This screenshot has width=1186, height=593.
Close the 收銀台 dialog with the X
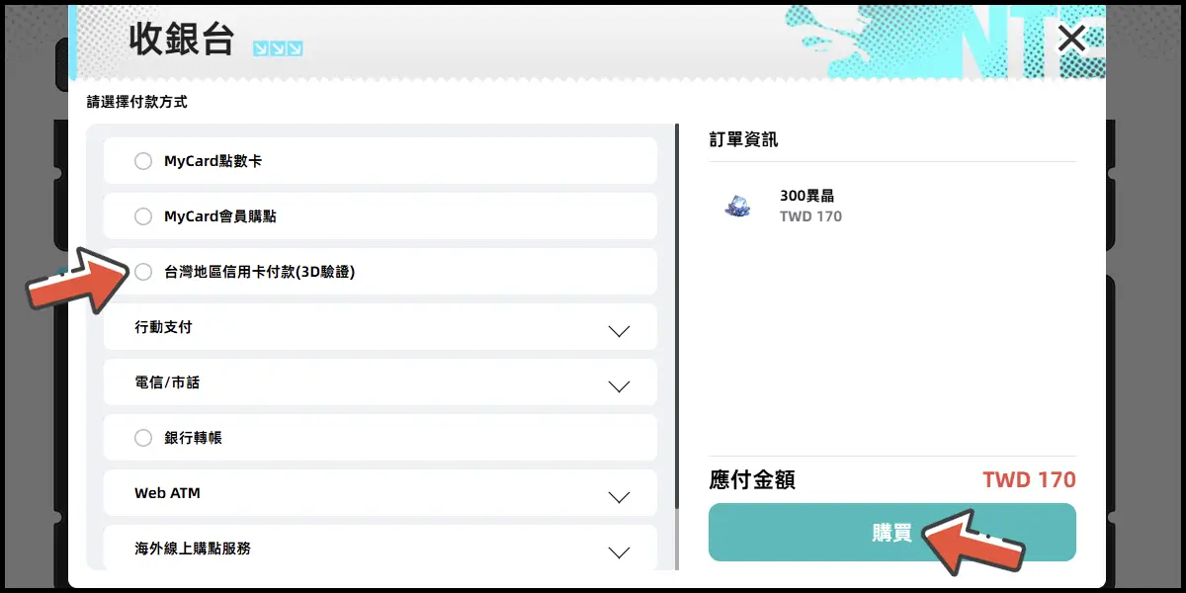point(1071,40)
